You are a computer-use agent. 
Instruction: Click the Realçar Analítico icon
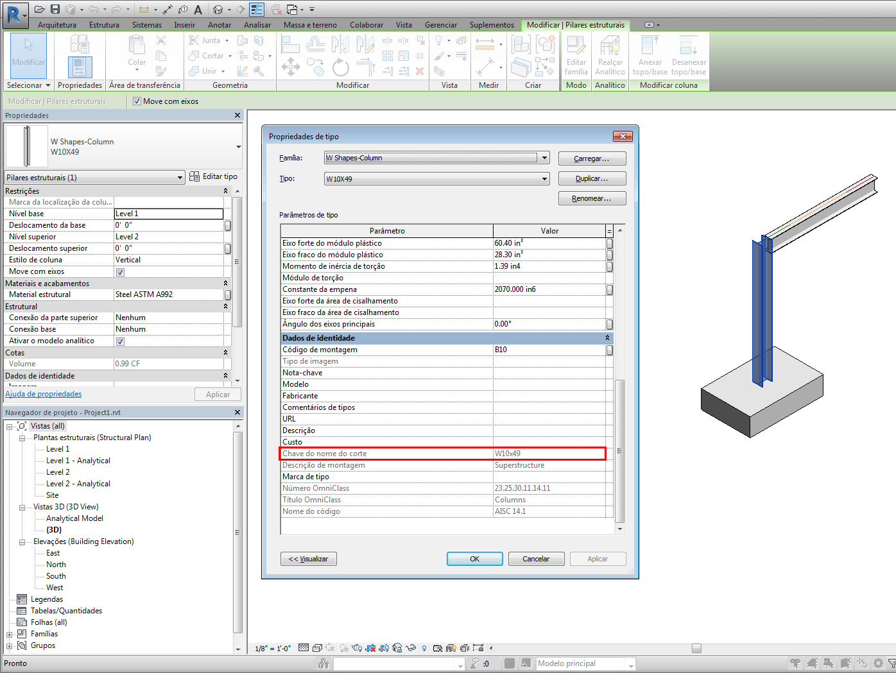(x=610, y=56)
